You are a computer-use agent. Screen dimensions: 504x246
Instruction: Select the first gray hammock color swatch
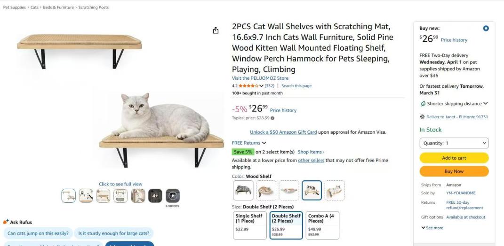click(x=243, y=190)
